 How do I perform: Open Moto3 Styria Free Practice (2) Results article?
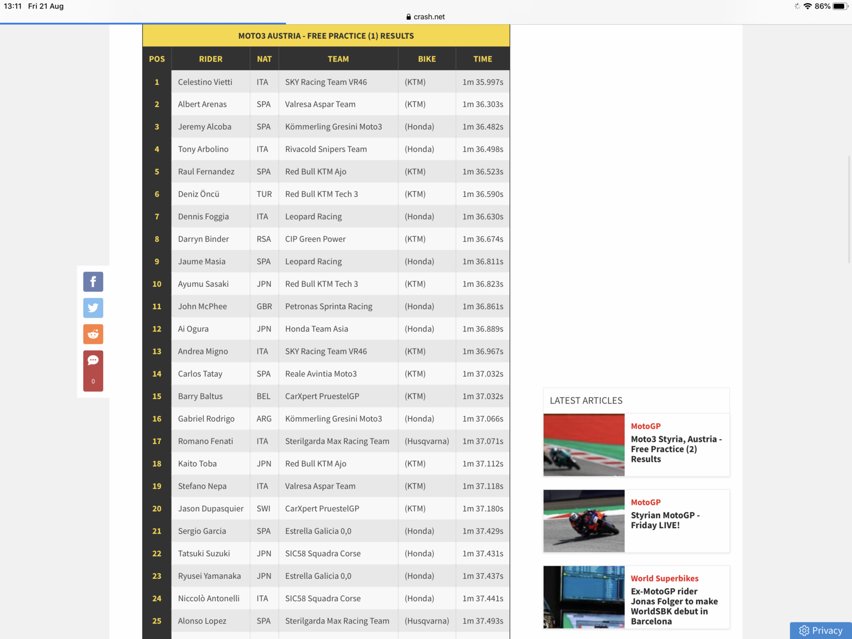676,449
